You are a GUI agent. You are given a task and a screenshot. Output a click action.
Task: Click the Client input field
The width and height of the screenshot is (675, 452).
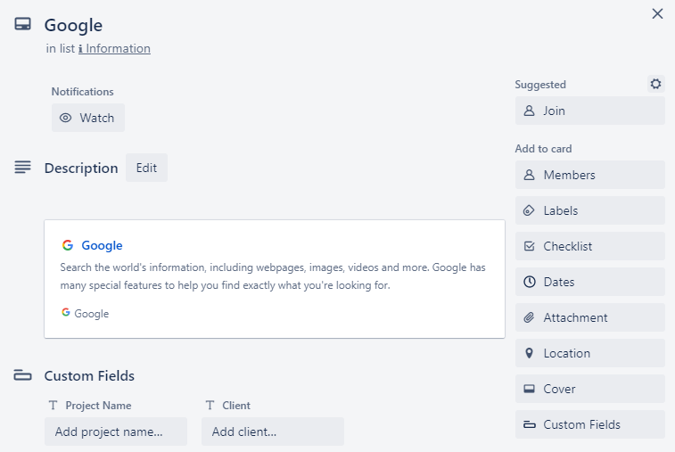(273, 431)
